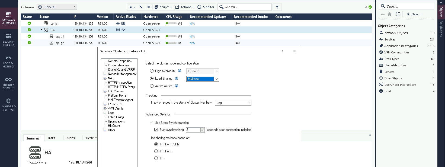Image resolution: width=445 pixels, height=167 pixels.
Task: Click the edit pencil icon in toolbar
Action: pyautogui.click(x=141, y=7)
